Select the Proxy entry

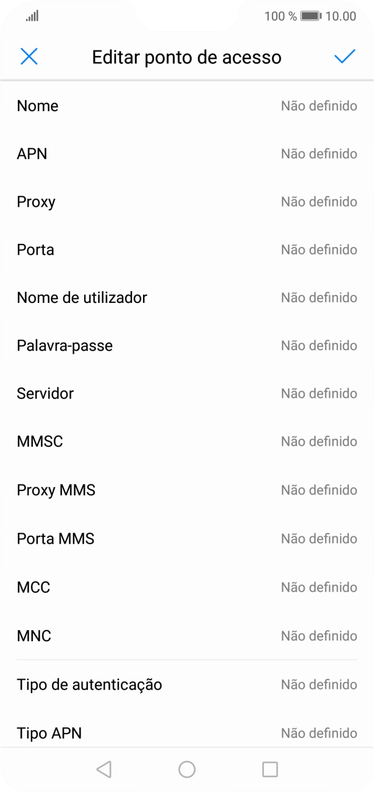click(x=187, y=202)
